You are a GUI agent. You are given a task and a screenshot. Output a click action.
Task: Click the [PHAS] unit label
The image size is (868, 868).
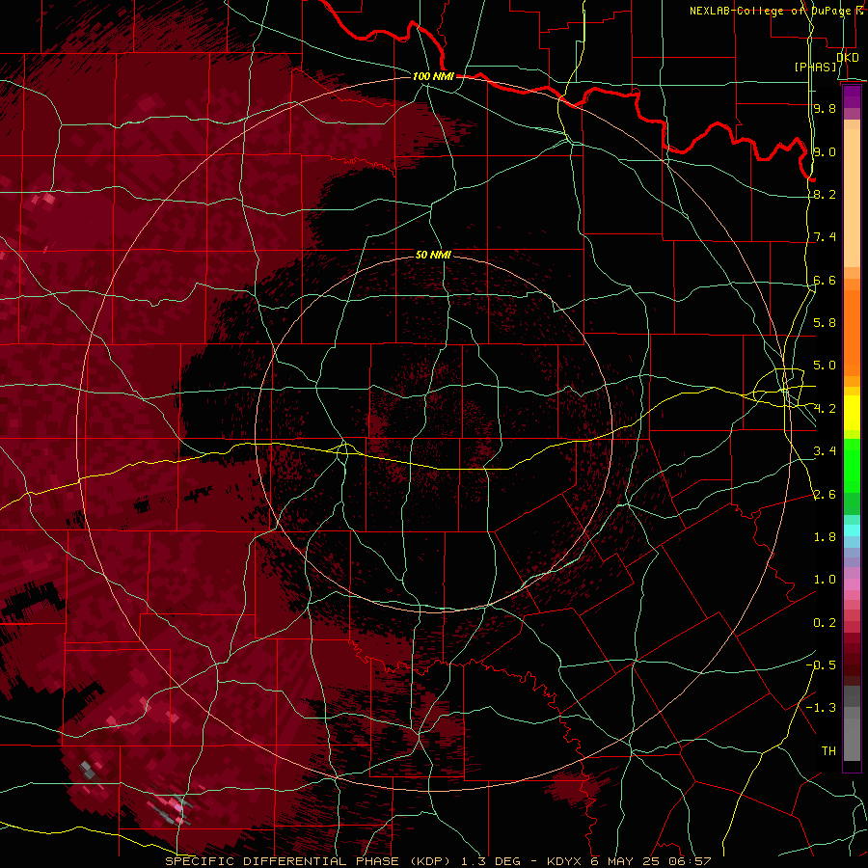pyautogui.click(x=815, y=67)
